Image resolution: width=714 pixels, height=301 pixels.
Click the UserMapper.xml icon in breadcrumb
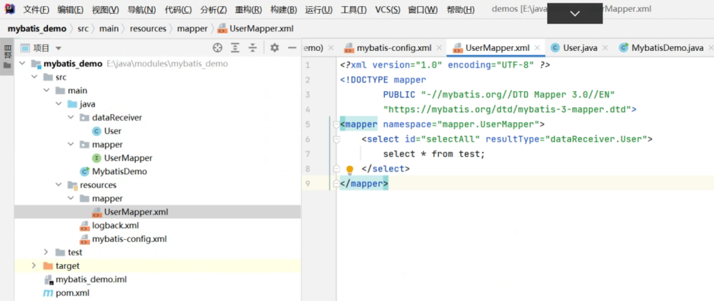222,29
